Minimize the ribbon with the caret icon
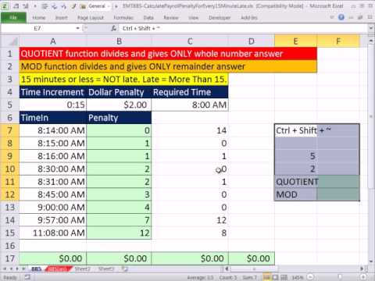Screen dimensions: 375x281 point(331,17)
